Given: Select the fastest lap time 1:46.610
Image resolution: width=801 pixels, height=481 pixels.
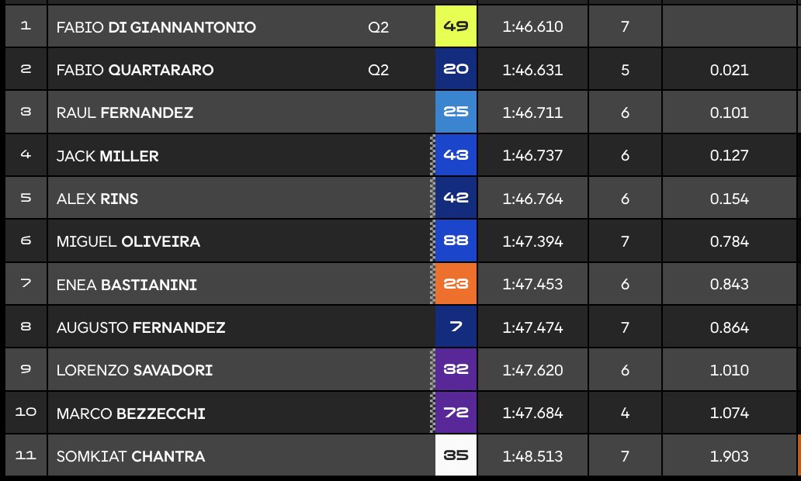Looking at the screenshot, I should (532, 27).
